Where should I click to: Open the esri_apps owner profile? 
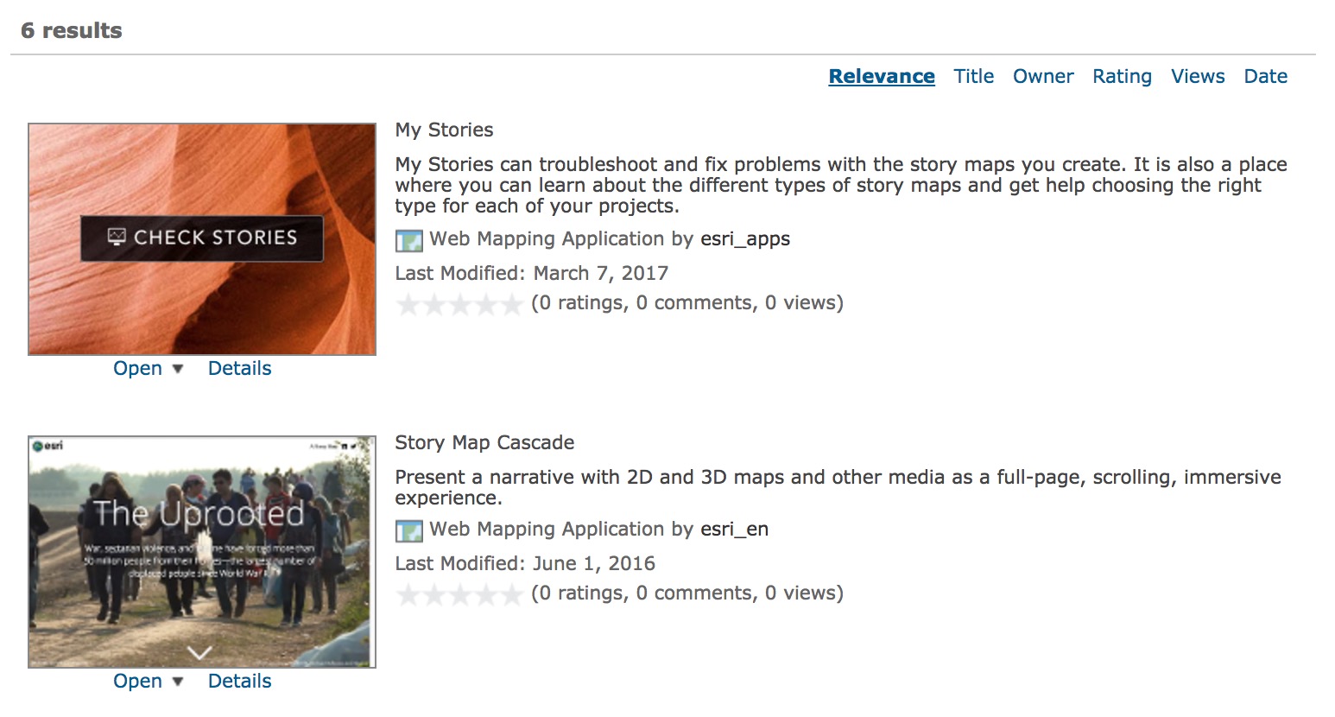click(x=745, y=239)
